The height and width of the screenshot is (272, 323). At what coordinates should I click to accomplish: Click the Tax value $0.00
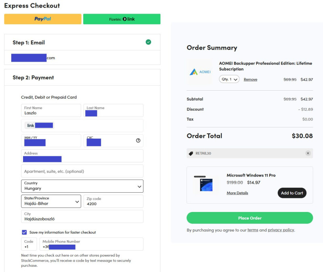[308, 119]
